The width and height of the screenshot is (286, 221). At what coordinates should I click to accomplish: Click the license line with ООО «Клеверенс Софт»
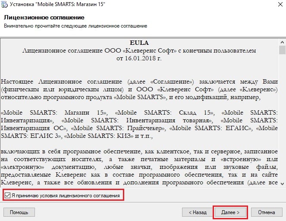[x=139, y=50]
